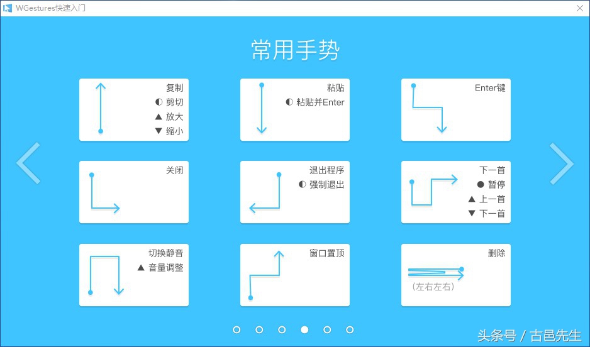The width and height of the screenshot is (590, 347).
Task: Click the up triangle beside 上一首
Action: click(x=472, y=199)
